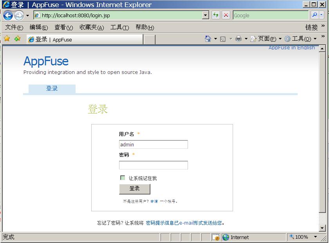Click the 密码提示信息 e-mail link
This screenshot has width=329, height=243.
pyautogui.click(x=184, y=223)
